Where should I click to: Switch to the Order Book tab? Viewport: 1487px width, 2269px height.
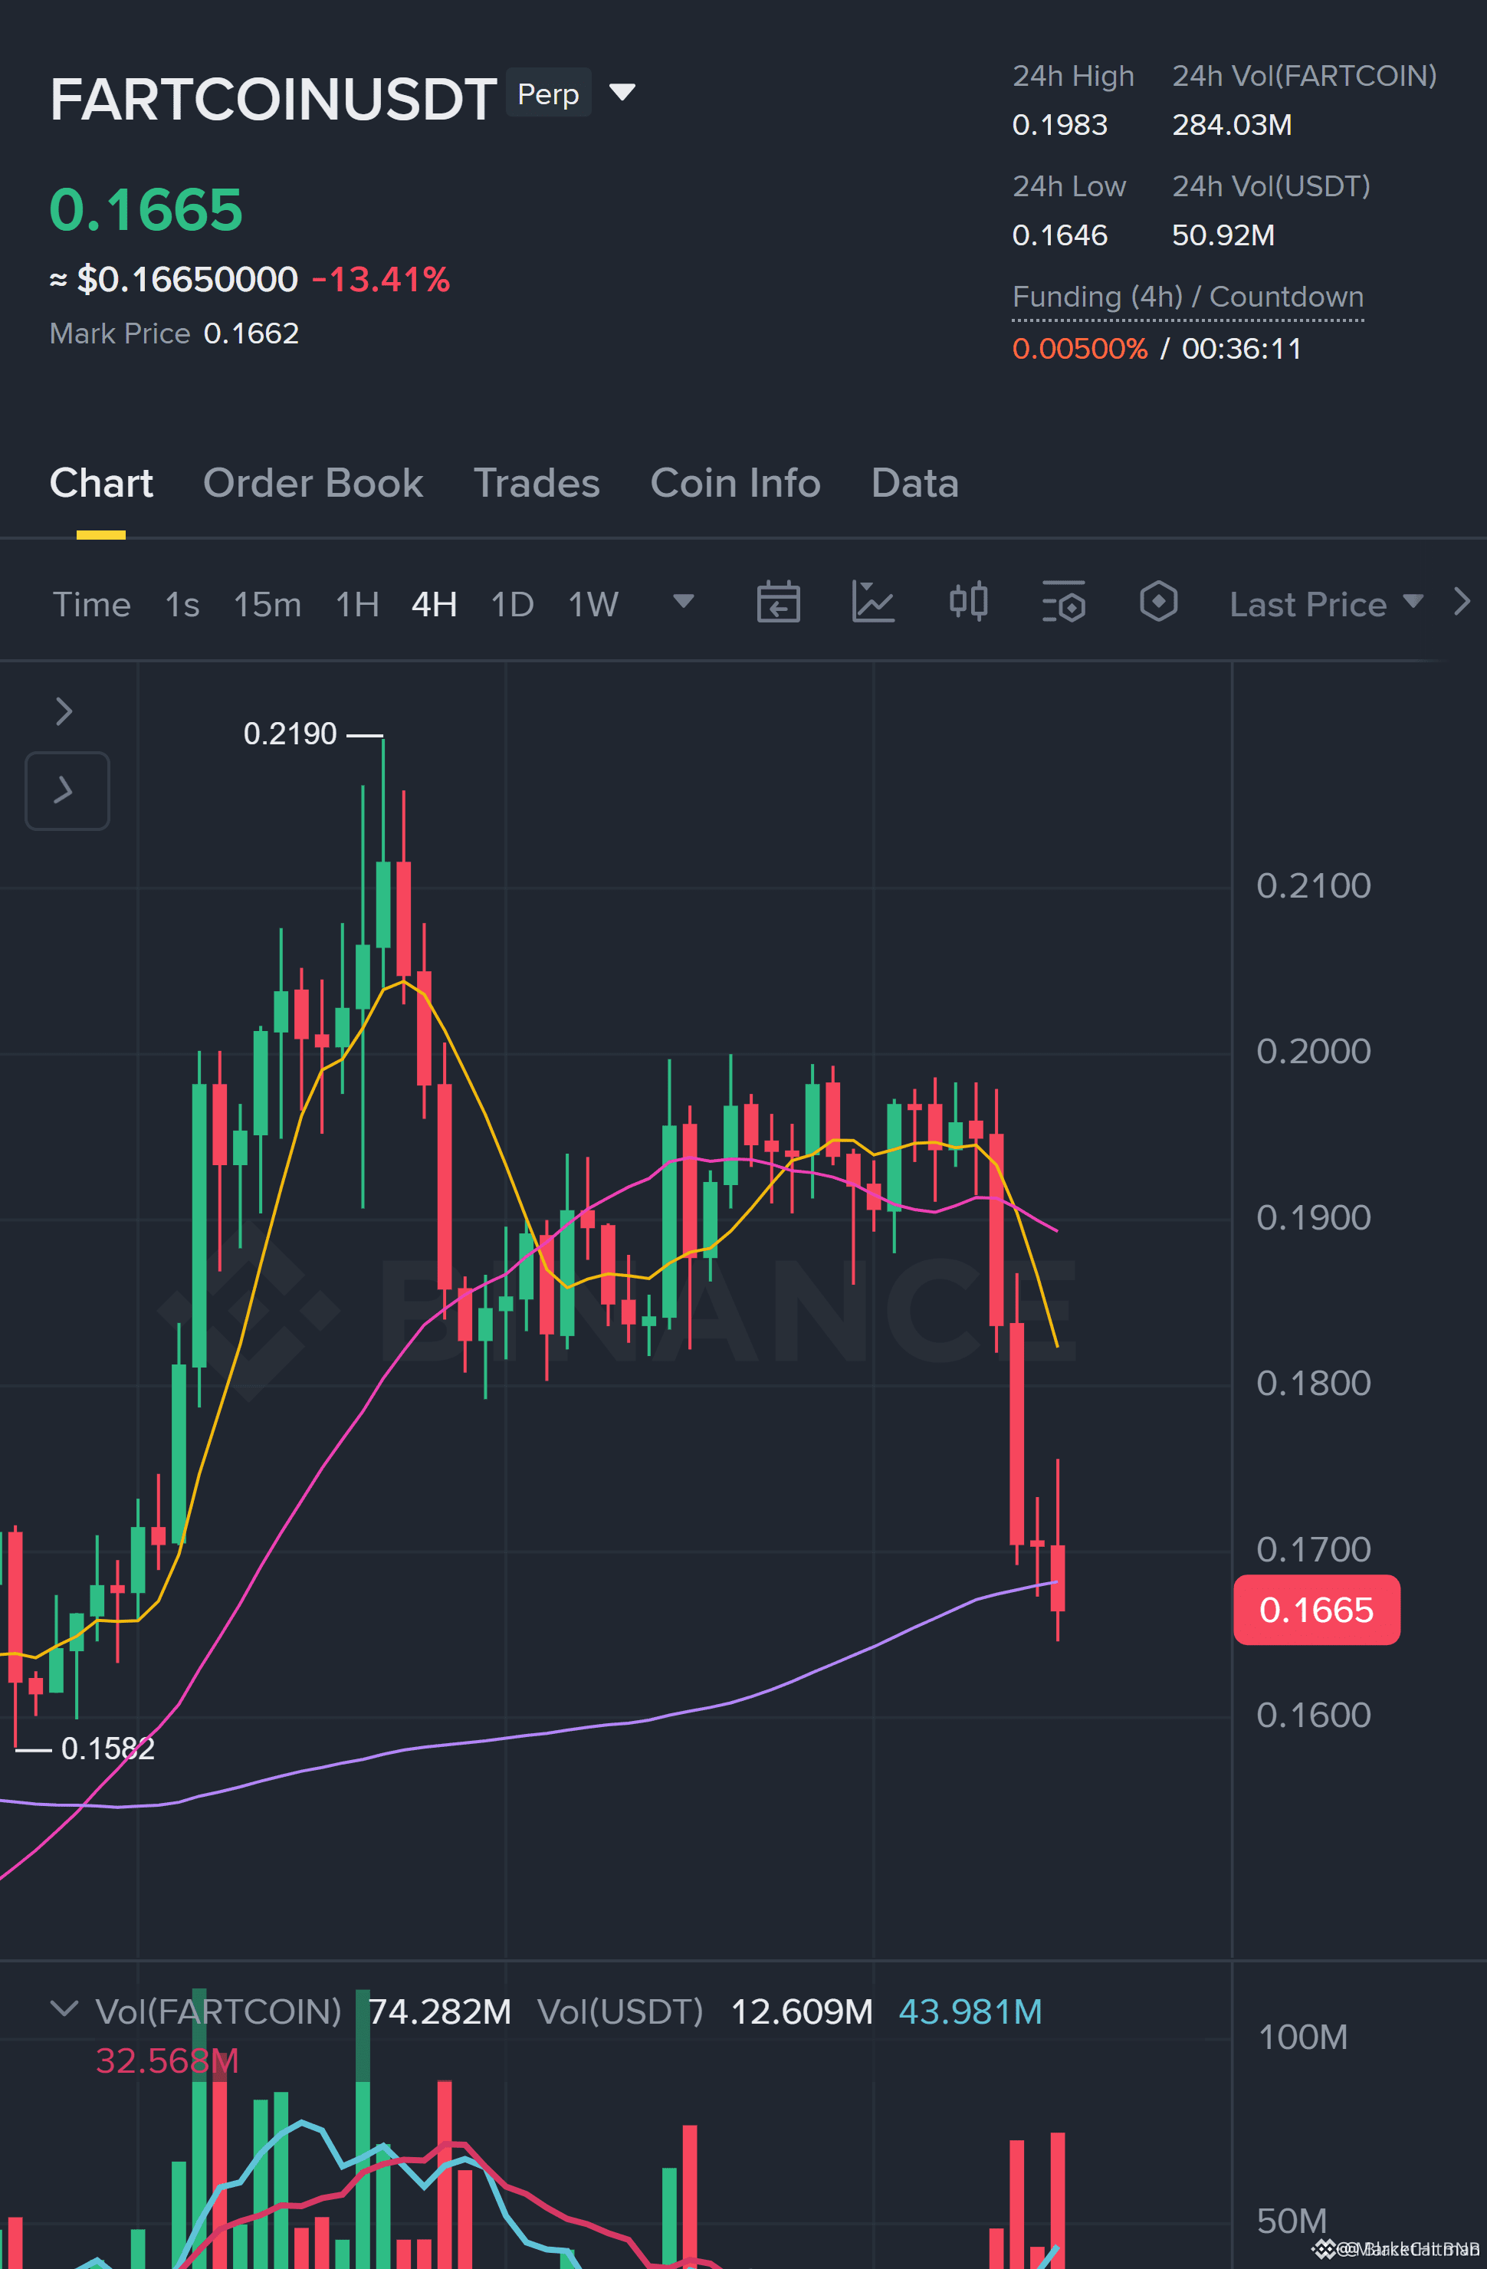tap(313, 484)
